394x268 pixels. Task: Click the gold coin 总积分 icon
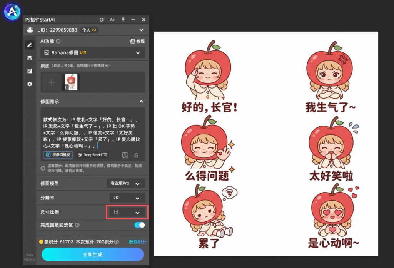[x=41, y=242]
